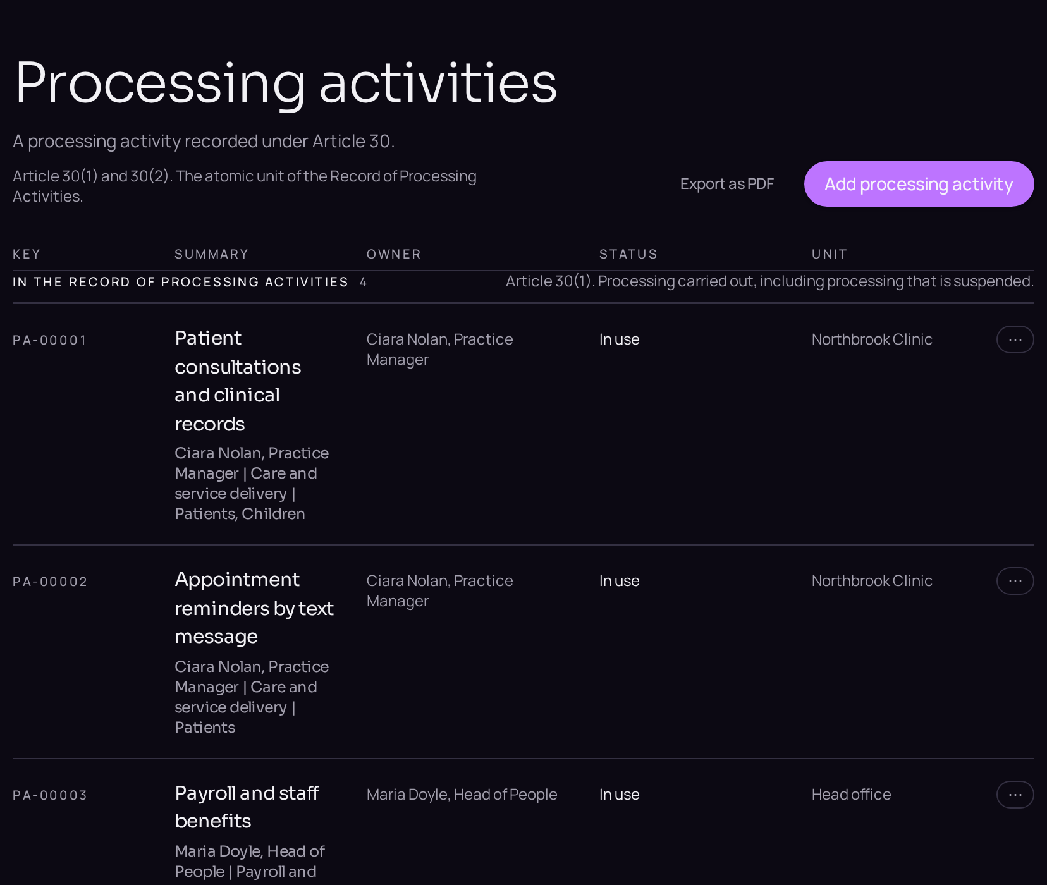Click owner Ciara Nolan in PA-00001 row
1047x885 pixels.
pos(439,350)
